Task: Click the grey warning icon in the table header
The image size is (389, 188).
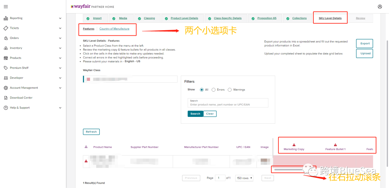Action: [86, 147]
